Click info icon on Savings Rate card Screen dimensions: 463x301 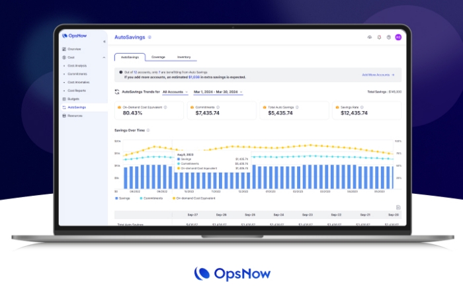tap(362, 107)
